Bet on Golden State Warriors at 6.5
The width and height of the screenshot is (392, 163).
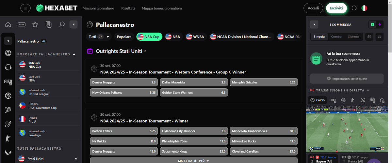pyautogui.click(x=194, y=93)
